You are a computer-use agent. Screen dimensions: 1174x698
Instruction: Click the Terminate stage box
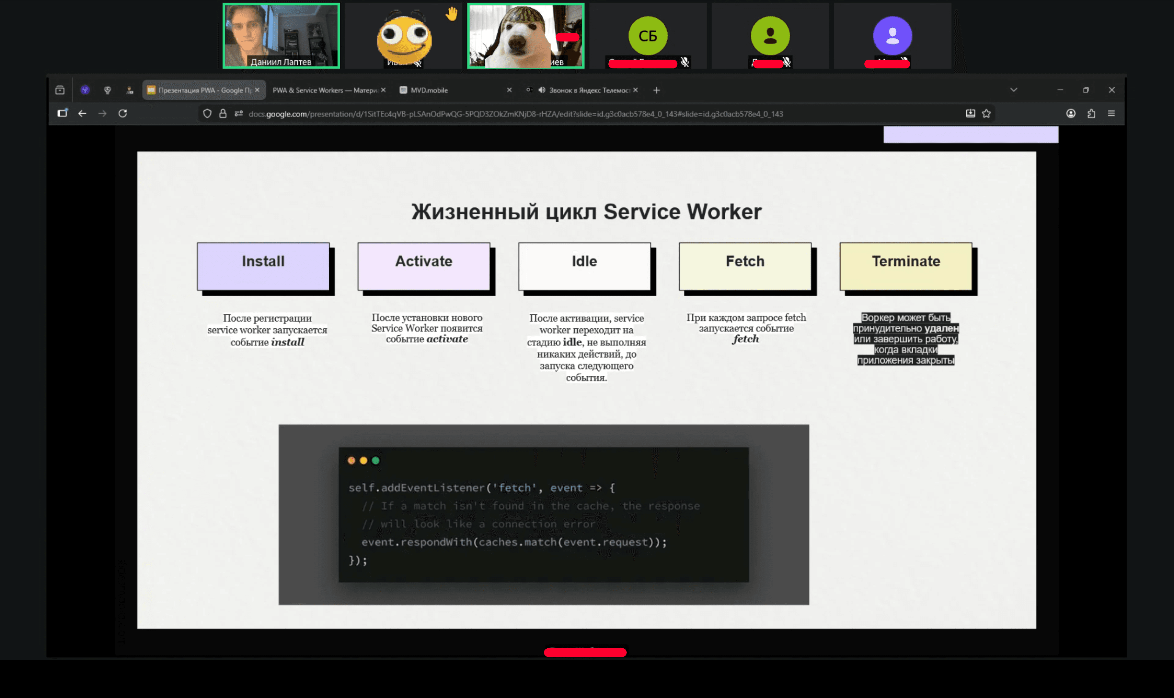point(906,266)
